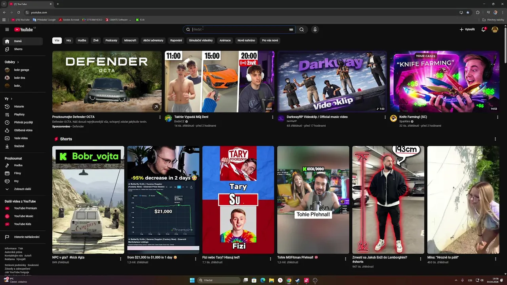Click the search magnifier button

302,29
